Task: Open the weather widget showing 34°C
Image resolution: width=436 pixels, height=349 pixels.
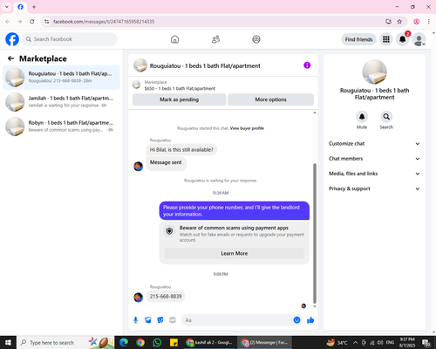Action: 337,343
